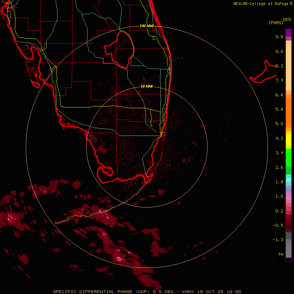Select the 5.8 scale value

coord(279,109)
